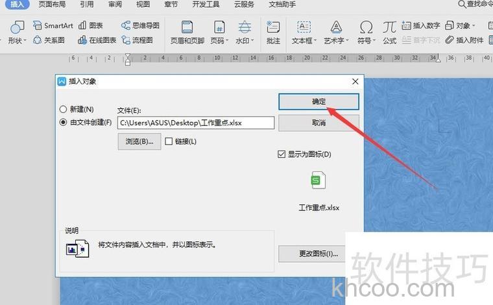
Task: Click the file path input field
Action: [196, 123]
